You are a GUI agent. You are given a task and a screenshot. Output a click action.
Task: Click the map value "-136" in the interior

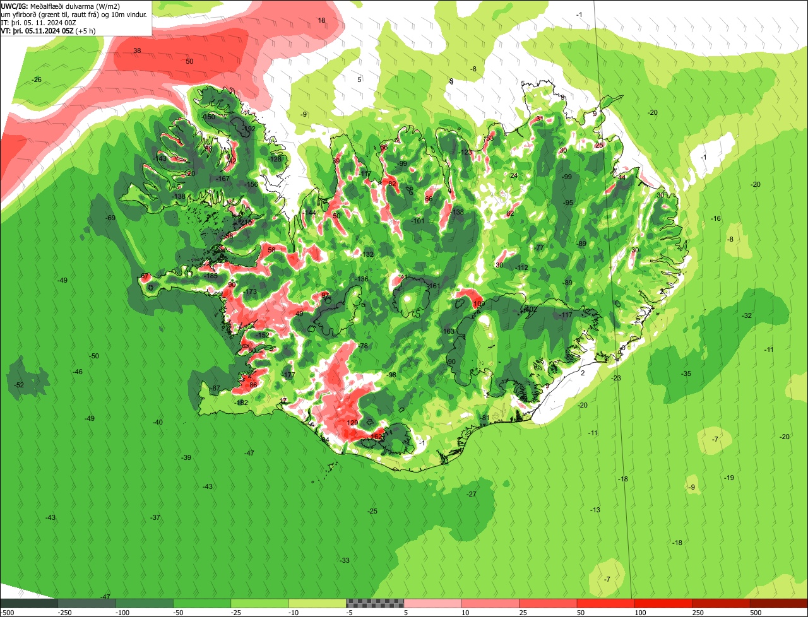point(361,279)
